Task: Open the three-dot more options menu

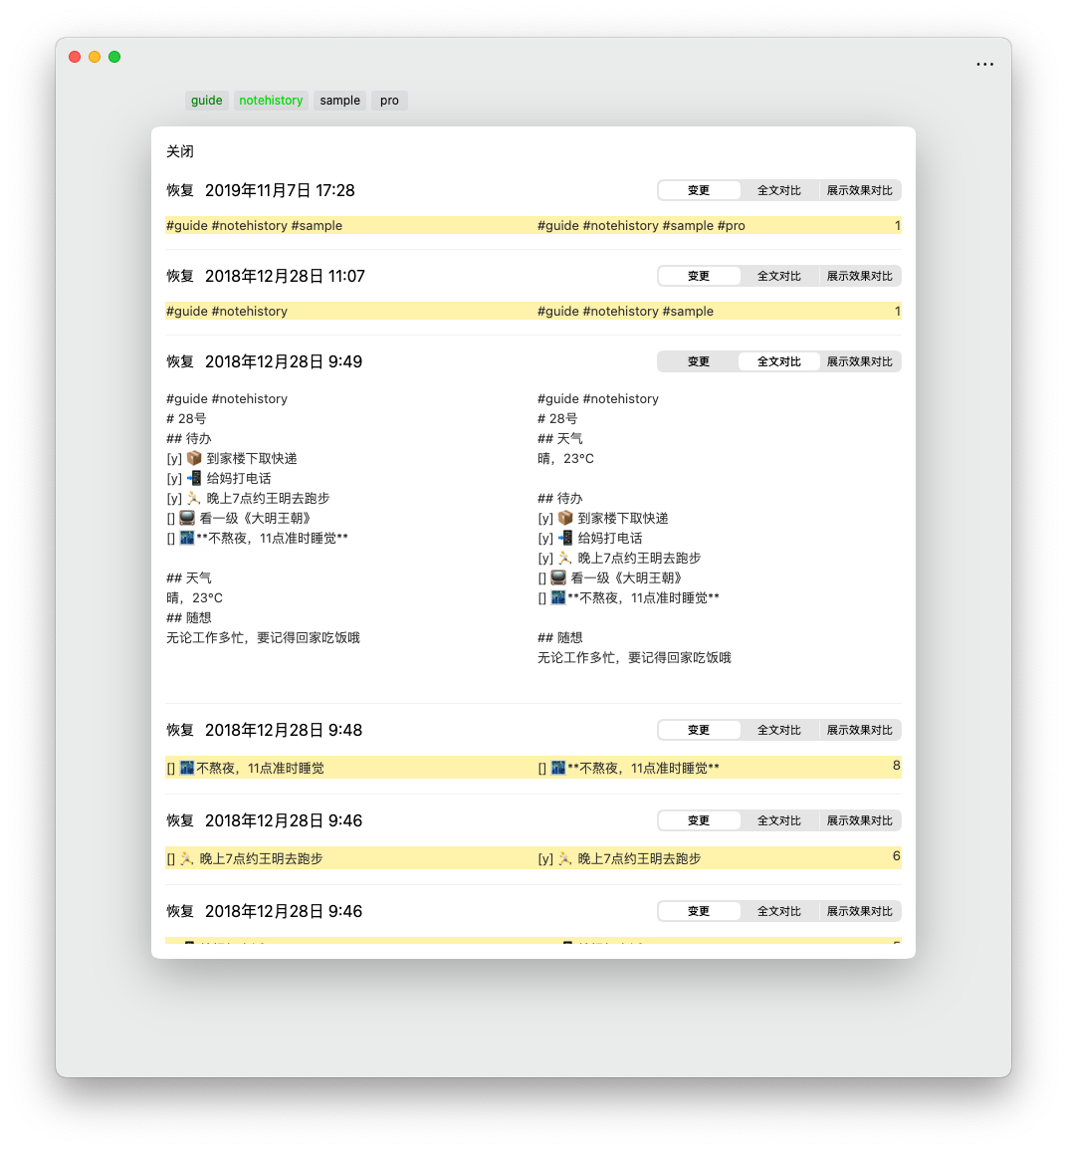Action: (984, 65)
